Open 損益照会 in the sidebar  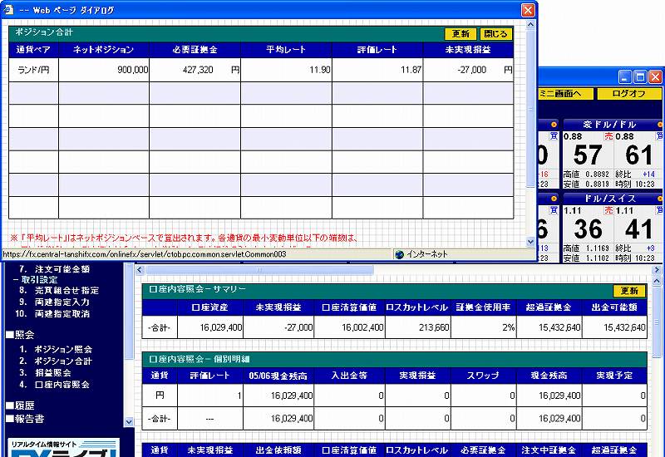tap(56, 373)
